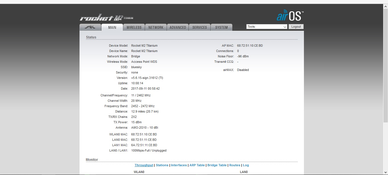The height and width of the screenshot is (175, 388).
Task: Click the Network Mode value Bridge
Action: click(x=135, y=56)
